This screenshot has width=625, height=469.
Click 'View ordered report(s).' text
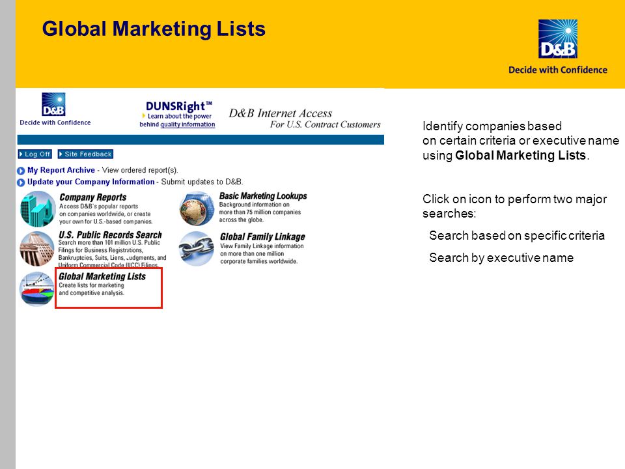click(140, 170)
